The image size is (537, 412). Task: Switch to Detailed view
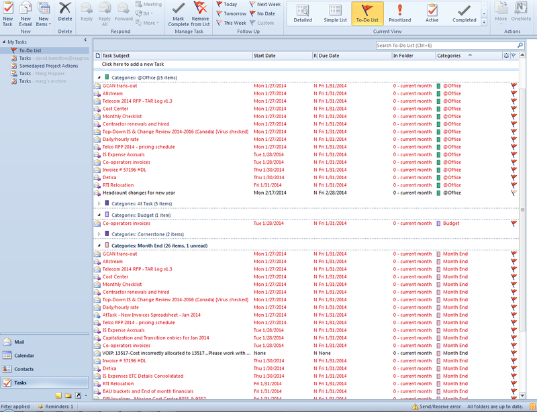tap(303, 13)
